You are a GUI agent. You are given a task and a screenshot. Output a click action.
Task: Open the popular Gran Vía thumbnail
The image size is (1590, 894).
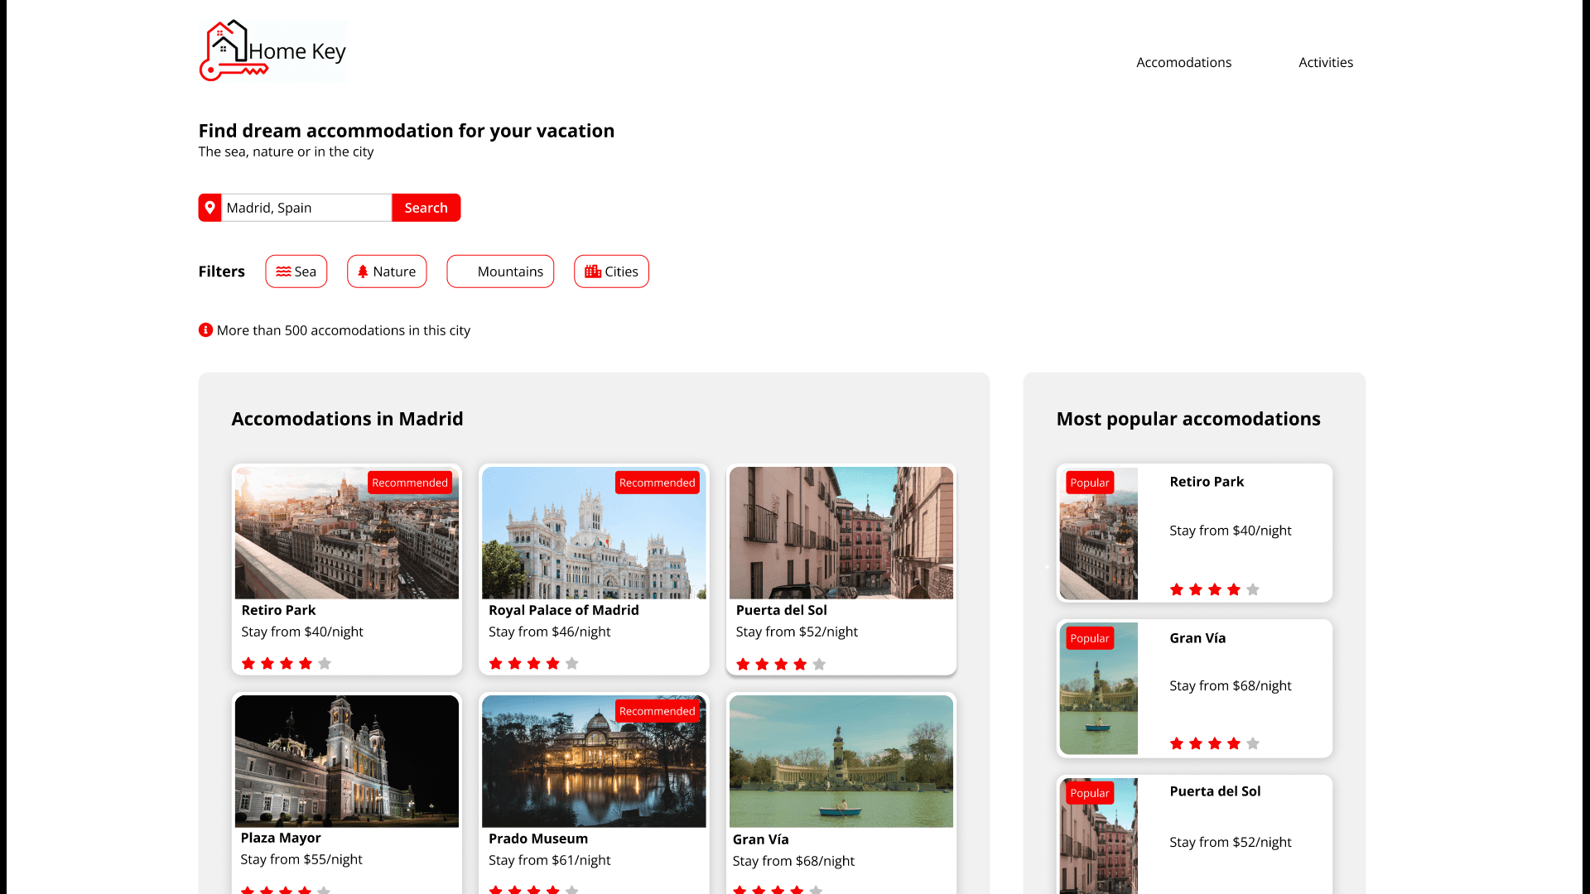click(1099, 689)
